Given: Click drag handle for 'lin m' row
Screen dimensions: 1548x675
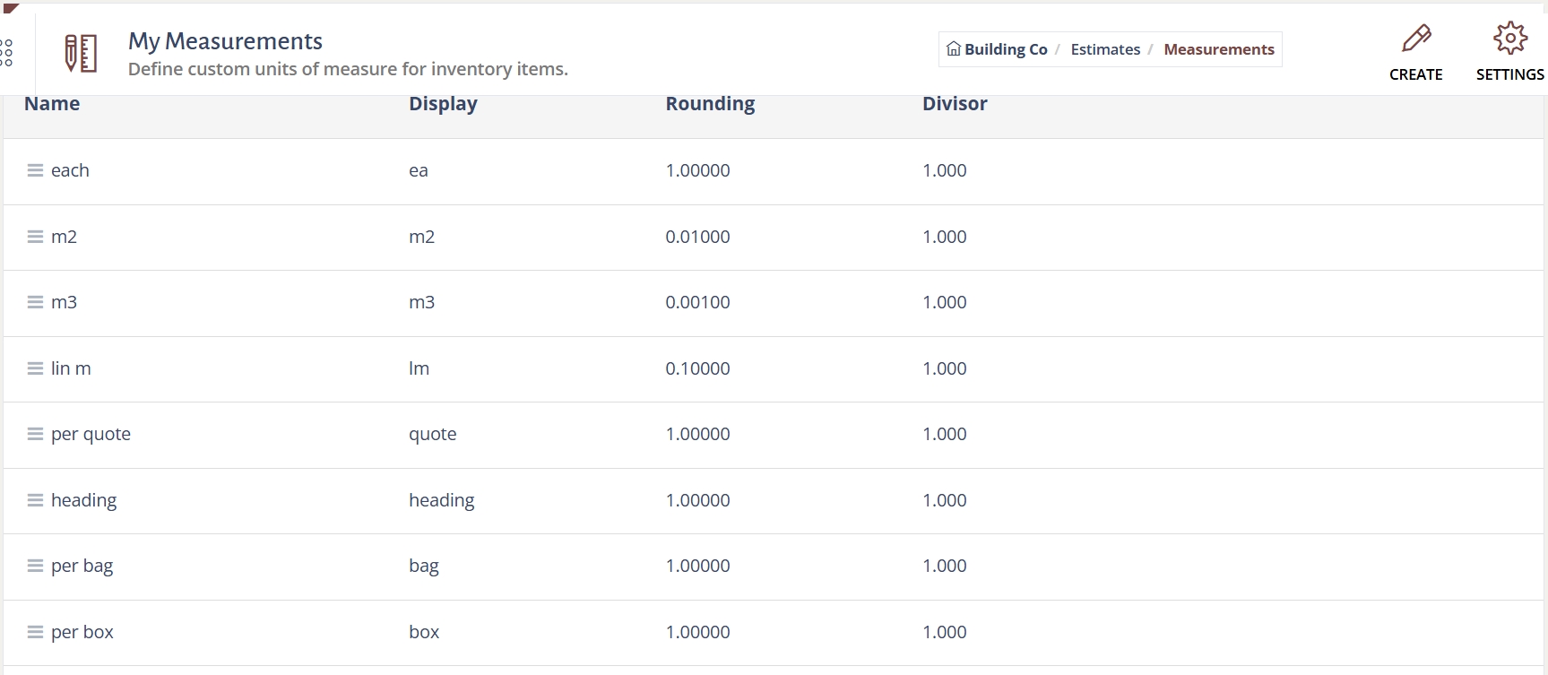Looking at the screenshot, I should pyautogui.click(x=35, y=368).
